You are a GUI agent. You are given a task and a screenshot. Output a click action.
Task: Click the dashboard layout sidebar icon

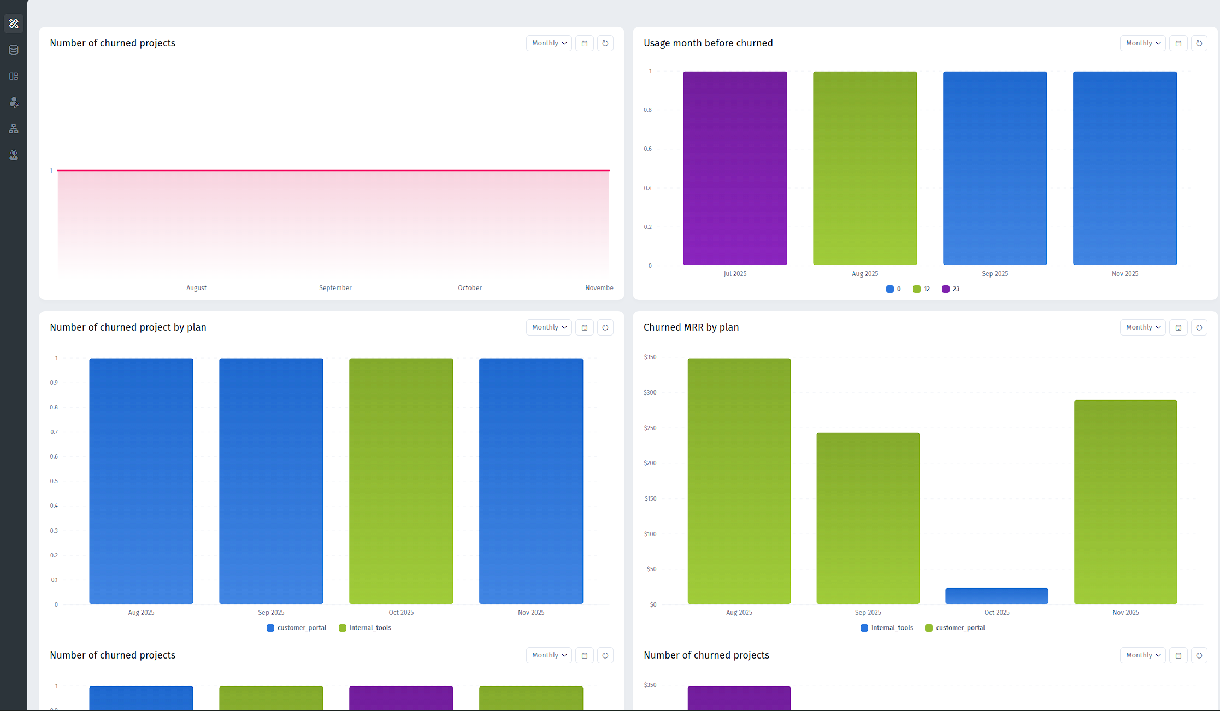(x=14, y=76)
